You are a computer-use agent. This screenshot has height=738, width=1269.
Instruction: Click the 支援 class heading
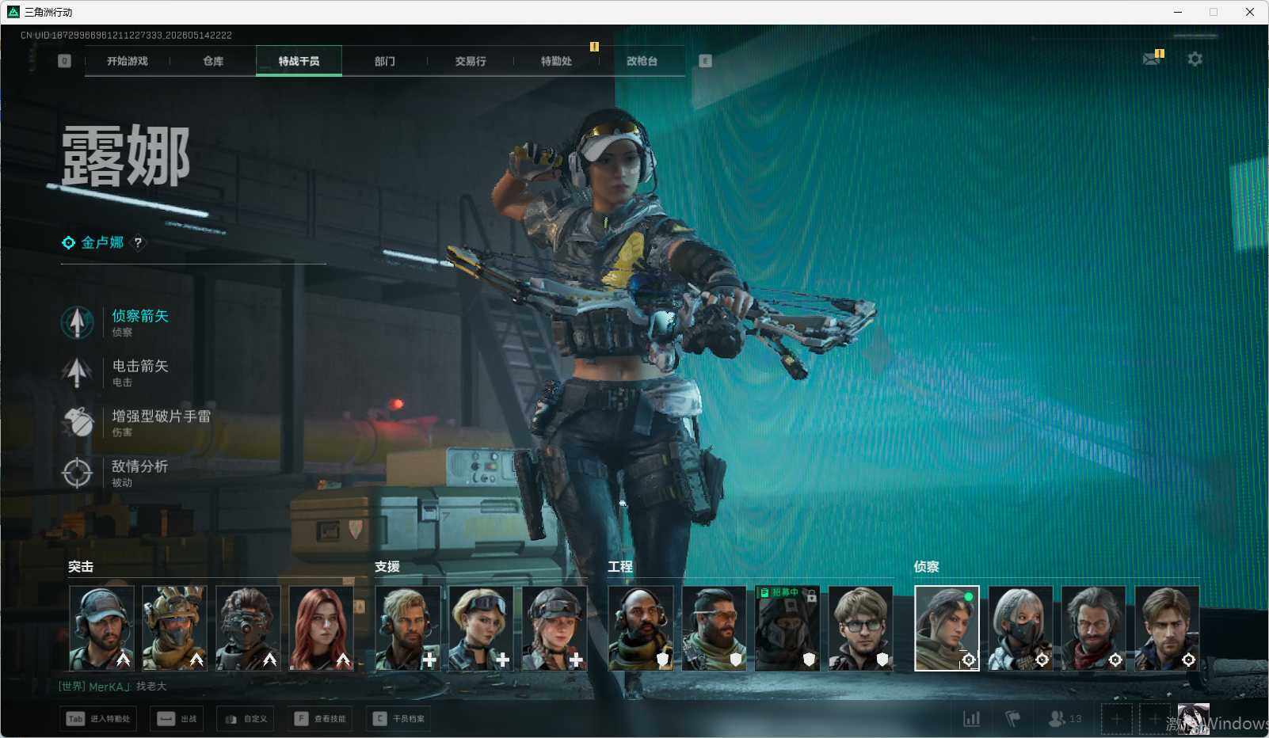(387, 567)
